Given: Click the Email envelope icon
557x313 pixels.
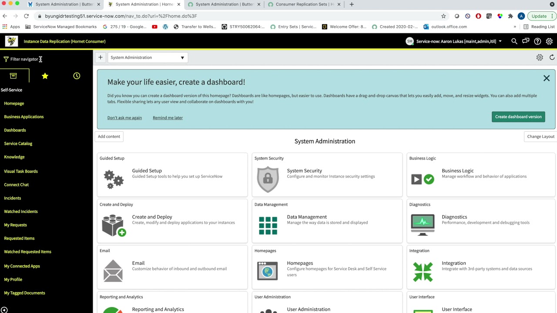Looking at the screenshot, I should tap(113, 271).
